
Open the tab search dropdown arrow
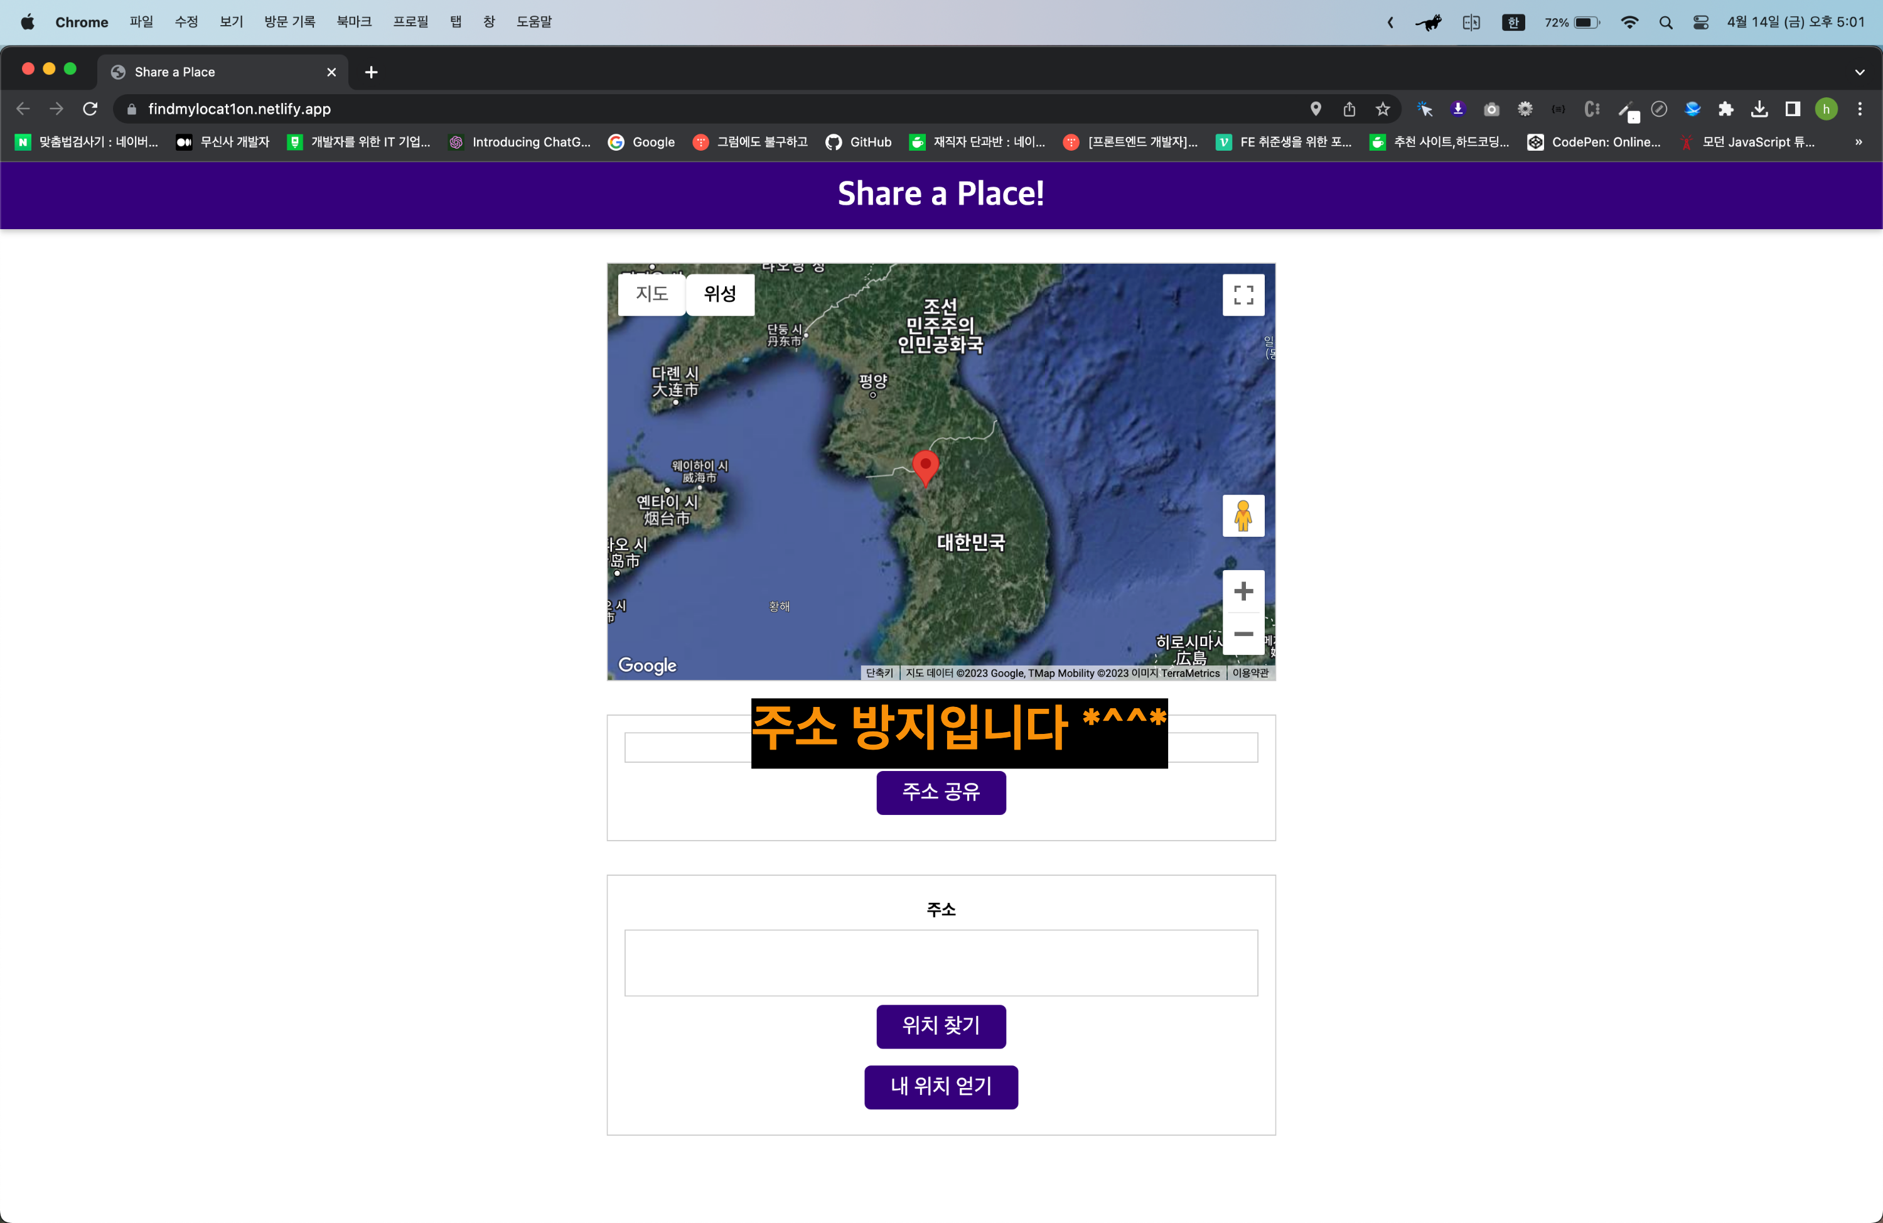(x=1859, y=72)
